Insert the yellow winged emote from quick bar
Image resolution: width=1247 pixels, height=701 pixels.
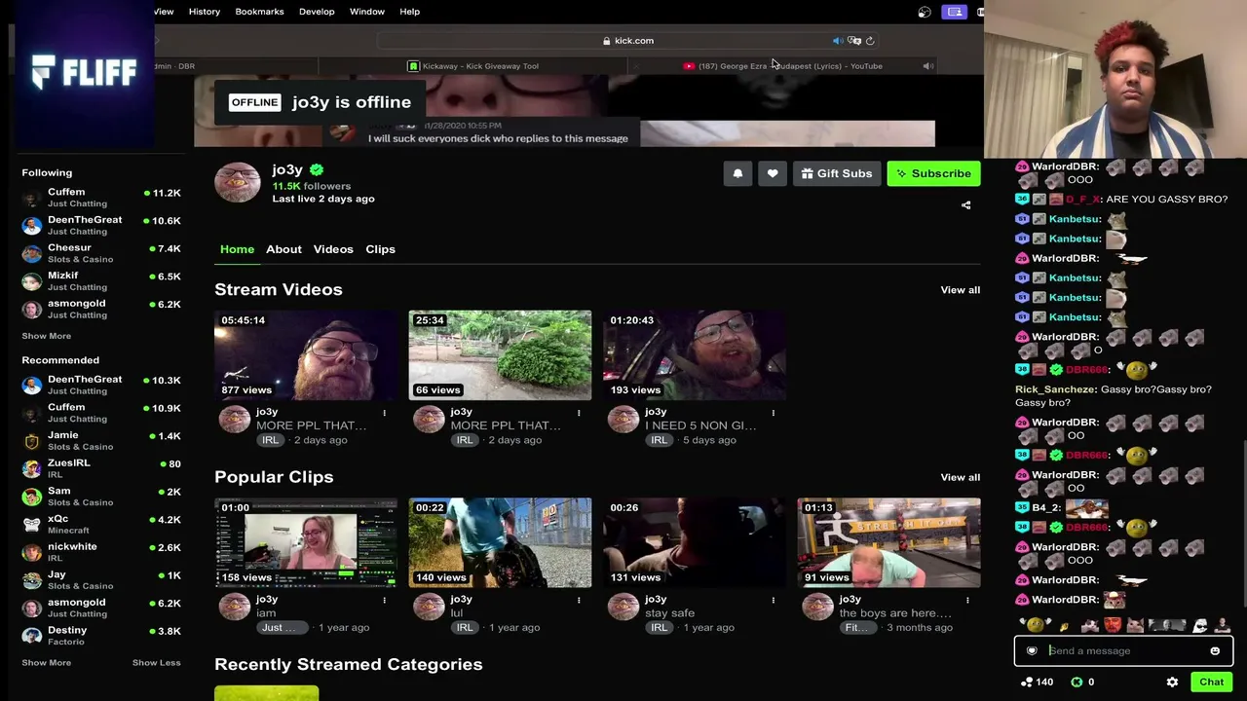[1035, 625]
